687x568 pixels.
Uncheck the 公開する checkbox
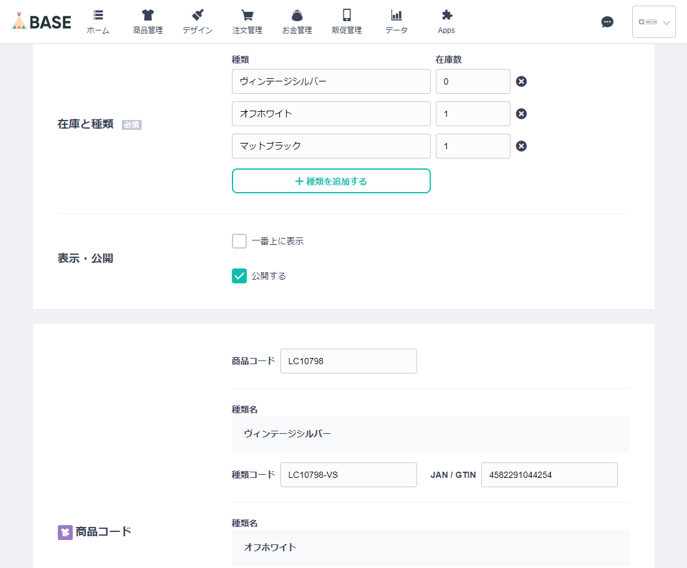click(x=239, y=275)
